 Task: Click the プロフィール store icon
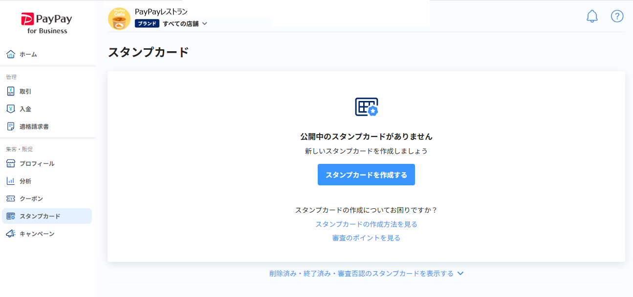[x=11, y=163]
